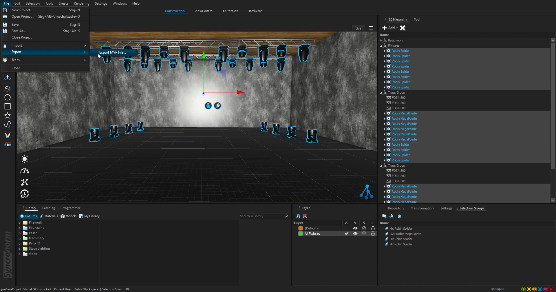The image size is (556, 292).
Task: Toggle visibility eye of All Fixtures layer
Action: click(x=355, y=233)
